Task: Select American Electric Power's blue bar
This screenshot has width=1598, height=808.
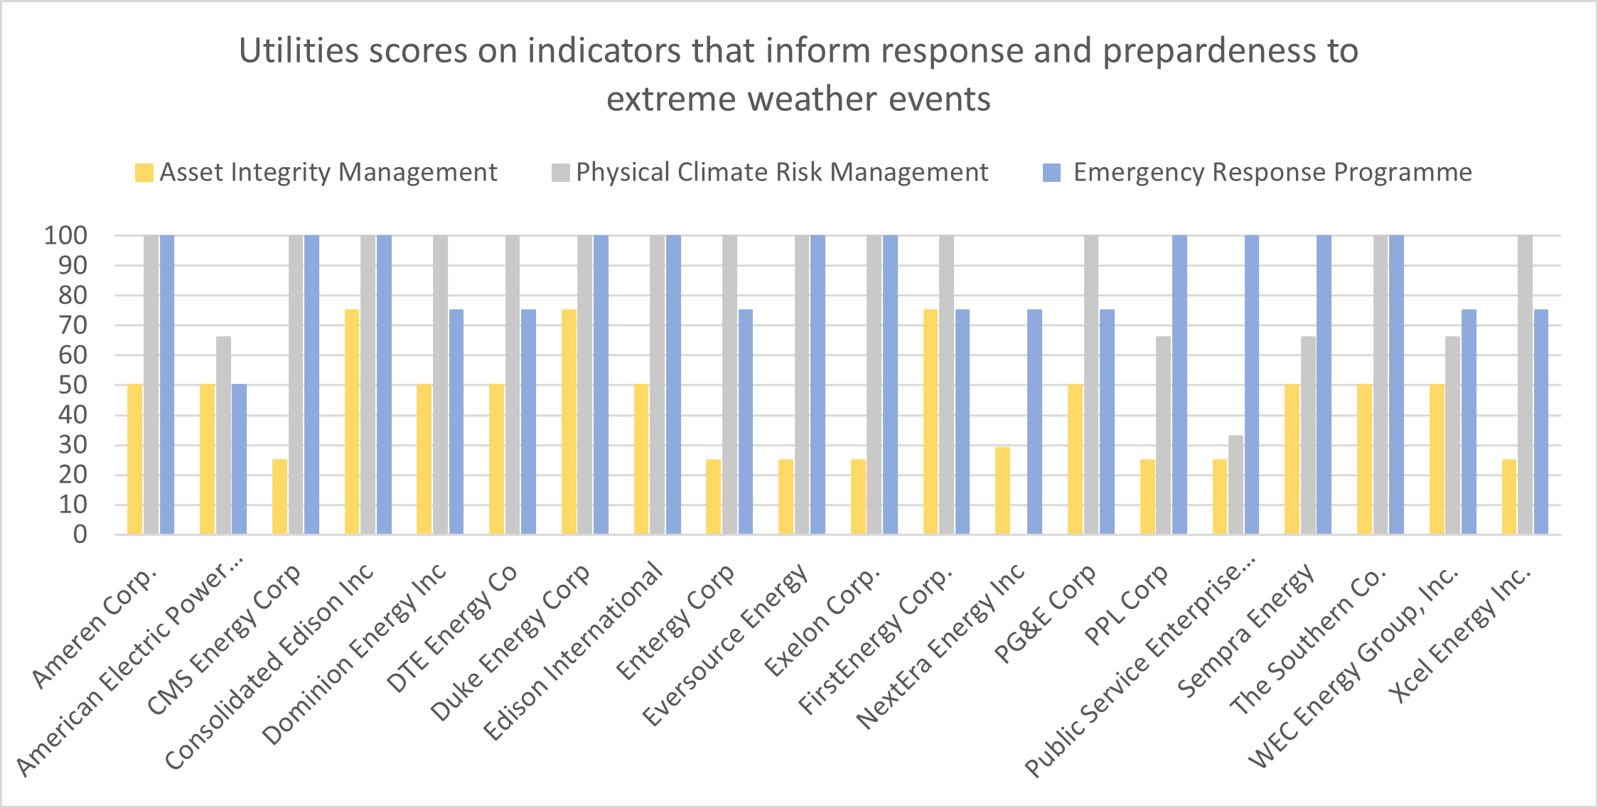Action: pyautogui.click(x=239, y=459)
